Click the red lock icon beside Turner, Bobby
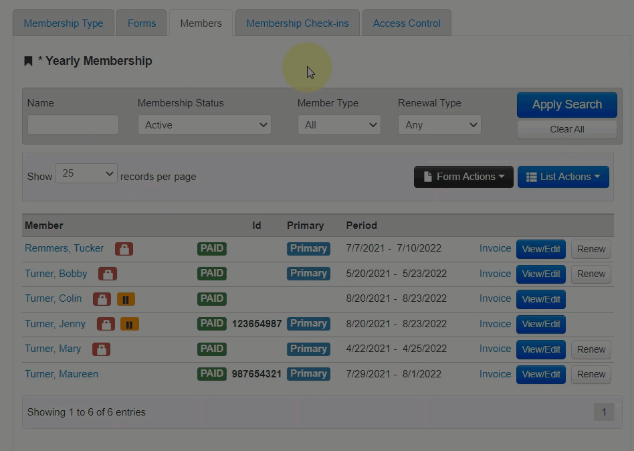 (108, 274)
